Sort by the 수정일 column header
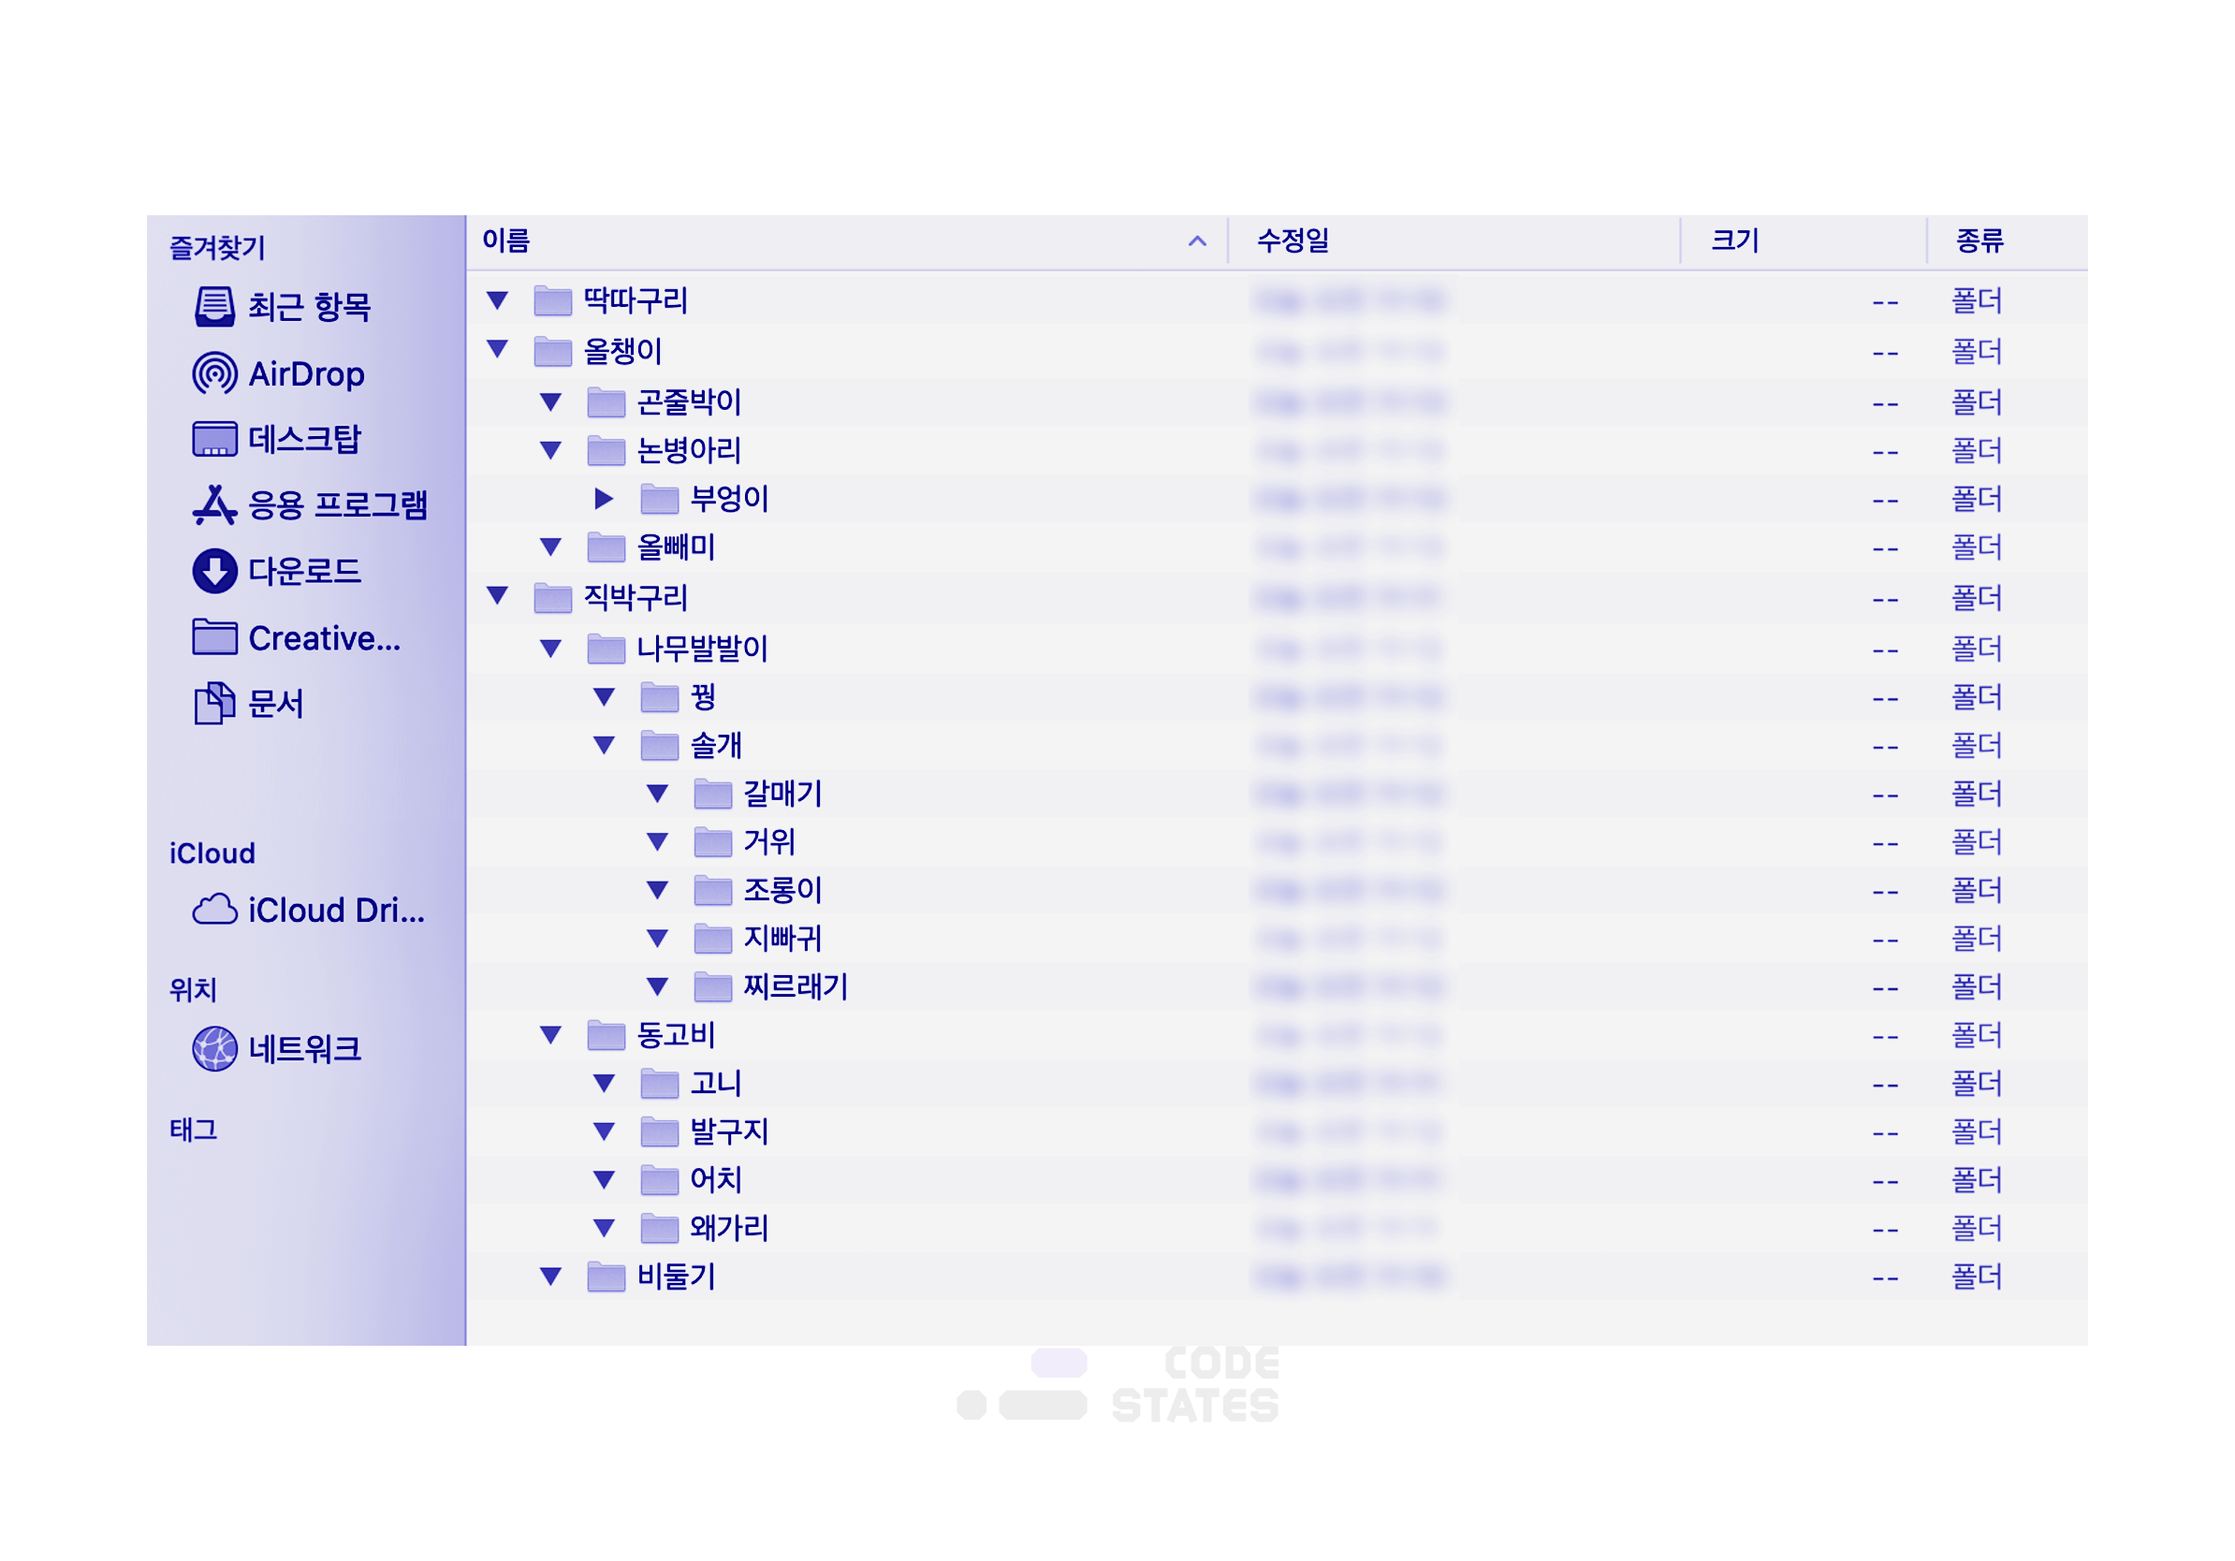This screenshot has width=2235, height=1561. (x=1293, y=241)
